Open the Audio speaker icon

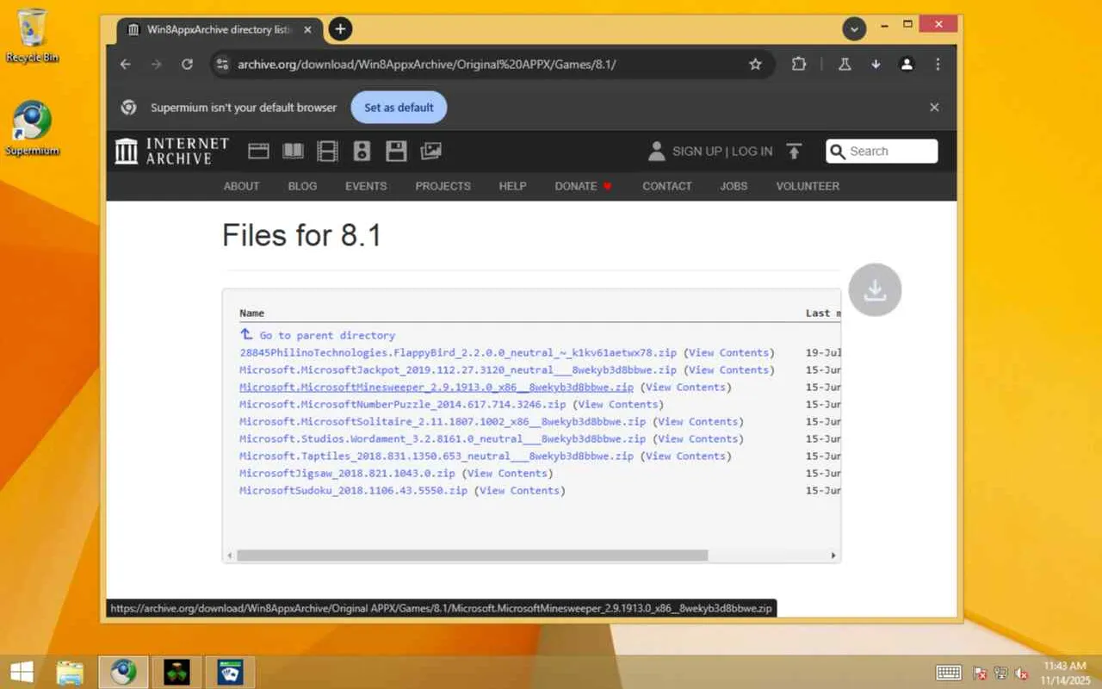pos(362,152)
